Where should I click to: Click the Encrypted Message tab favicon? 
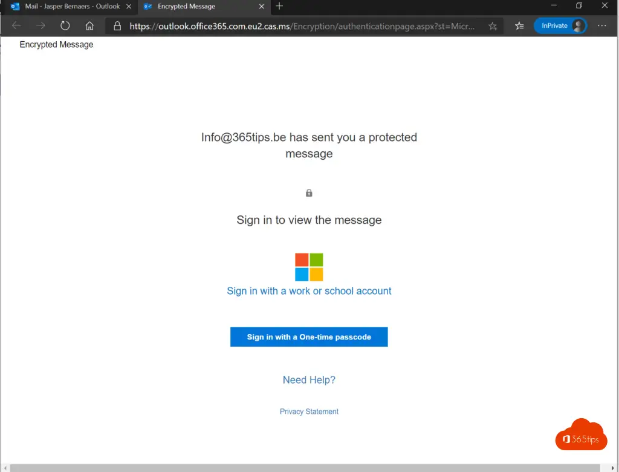[147, 6]
